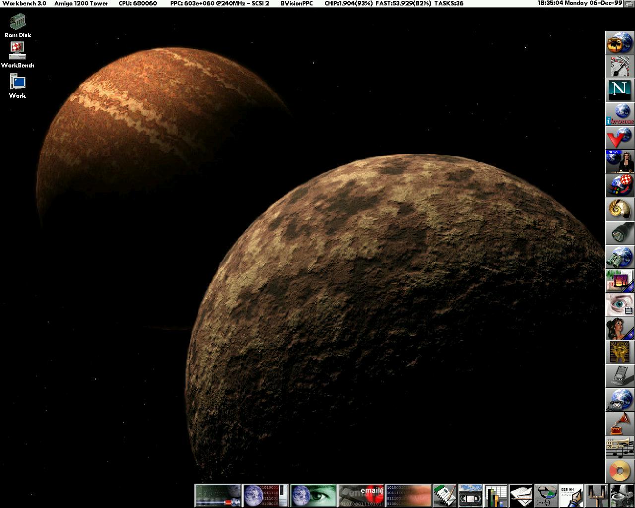The width and height of the screenshot is (635, 508).
Task: Open the binoculars globe search icon
Action: click(619, 257)
